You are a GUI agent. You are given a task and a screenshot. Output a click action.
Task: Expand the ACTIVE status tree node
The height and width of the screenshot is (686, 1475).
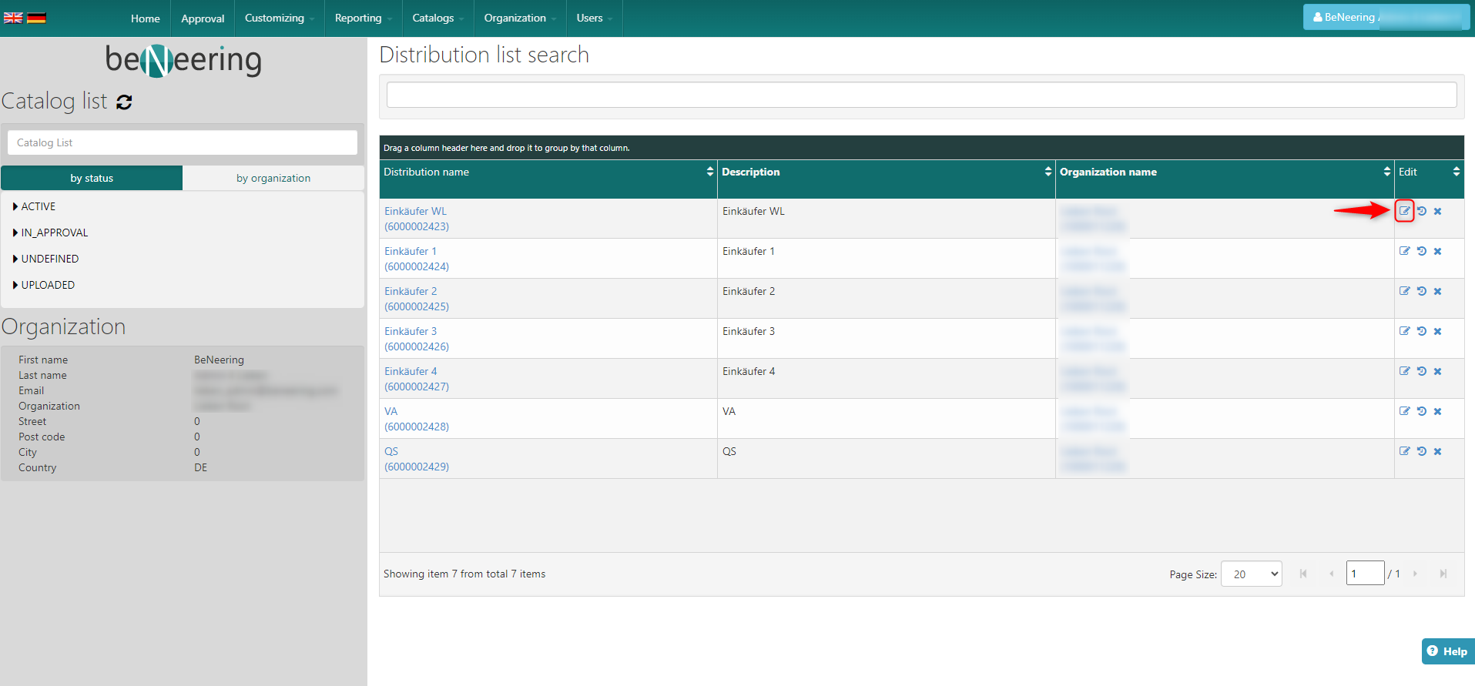coord(15,206)
